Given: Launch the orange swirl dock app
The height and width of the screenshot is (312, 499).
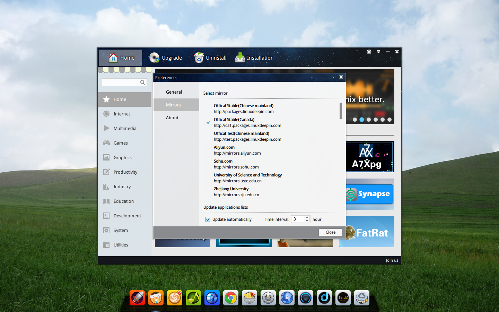Looking at the screenshot, I should point(175,298).
